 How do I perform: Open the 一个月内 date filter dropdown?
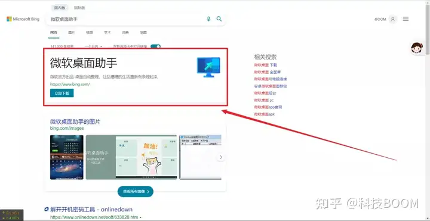[x=94, y=46]
